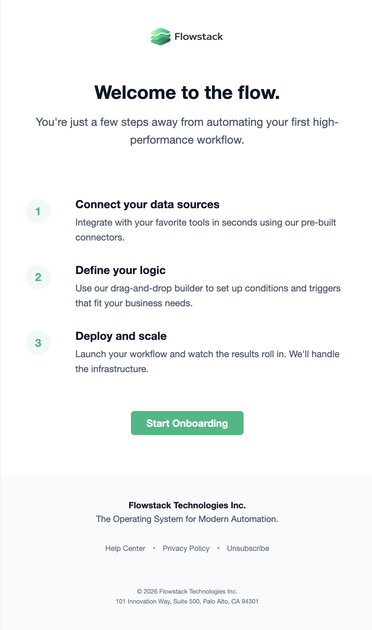The image size is (372, 630).
Task: Click the Flowstack wordmark beside the logo
Action: tap(198, 36)
